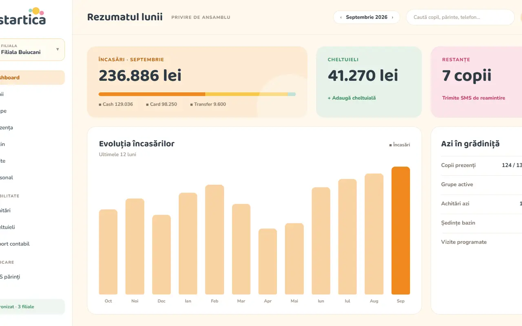The width and height of the screenshot is (522, 326).
Task: Select the Oct bar in the chart
Action: 108,252
